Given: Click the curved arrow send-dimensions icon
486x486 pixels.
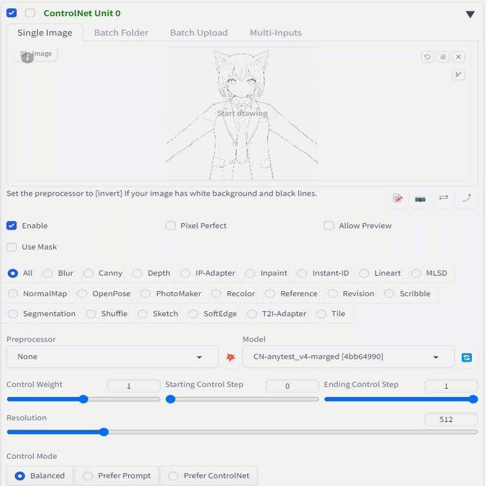Looking at the screenshot, I should (466, 197).
